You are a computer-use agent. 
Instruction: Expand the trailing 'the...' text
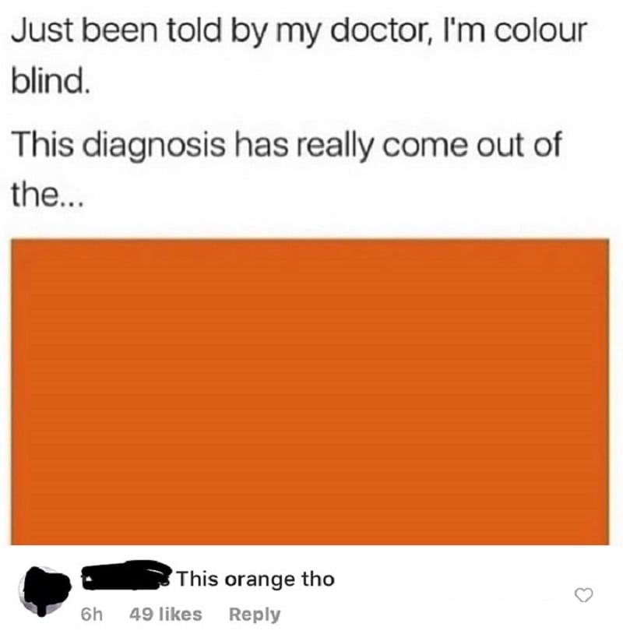pyautogui.click(x=47, y=195)
